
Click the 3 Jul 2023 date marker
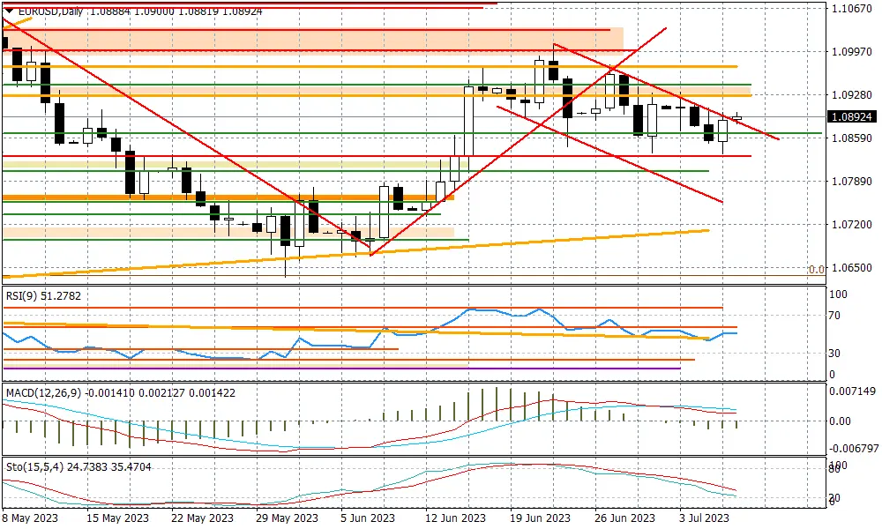pyautogui.click(x=704, y=518)
